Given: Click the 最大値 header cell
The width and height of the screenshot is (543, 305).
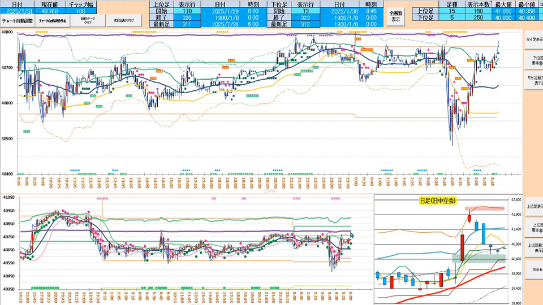Looking at the screenshot, I should point(503,5).
